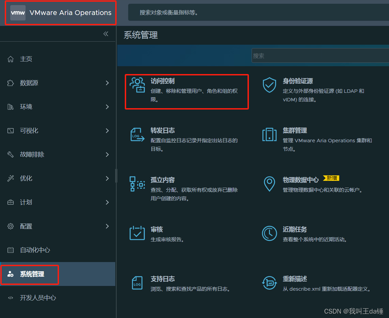This screenshot has height=318, width=389.
Task: Click the 搜索 field in 系统管理 page
Action: tap(320, 56)
